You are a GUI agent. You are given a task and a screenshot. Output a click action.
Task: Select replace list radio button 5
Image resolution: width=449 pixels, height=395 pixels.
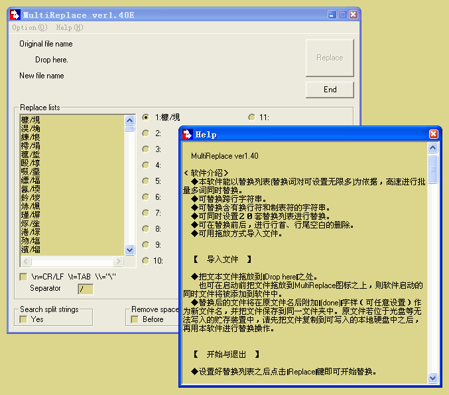[x=146, y=181]
